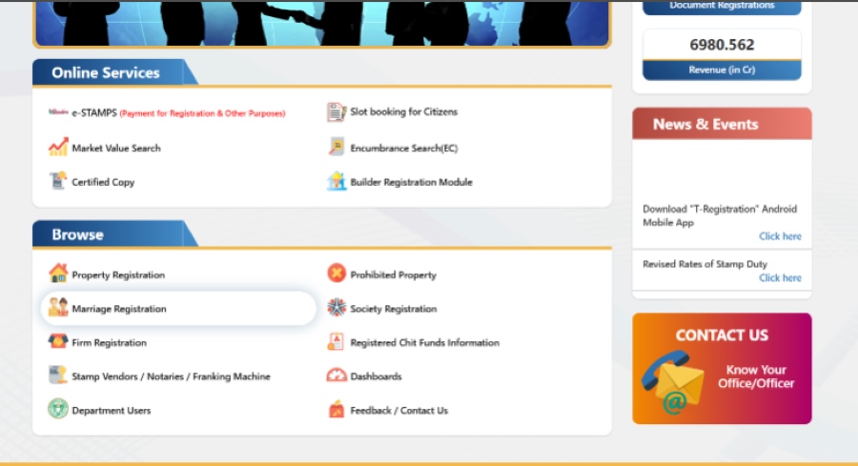Click the Dashboards gauge icon
Viewport: 858px width, 466px height.
pyautogui.click(x=337, y=376)
